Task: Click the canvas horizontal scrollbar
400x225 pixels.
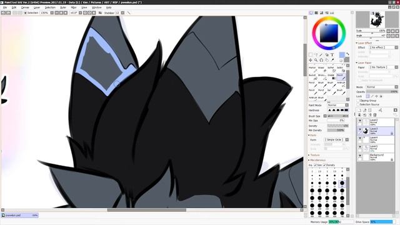Action: coord(147,210)
